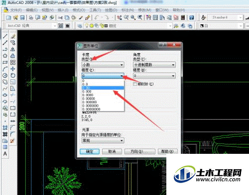
Task: Click the Plot (print) toolbar icon
Action: coord(31,17)
